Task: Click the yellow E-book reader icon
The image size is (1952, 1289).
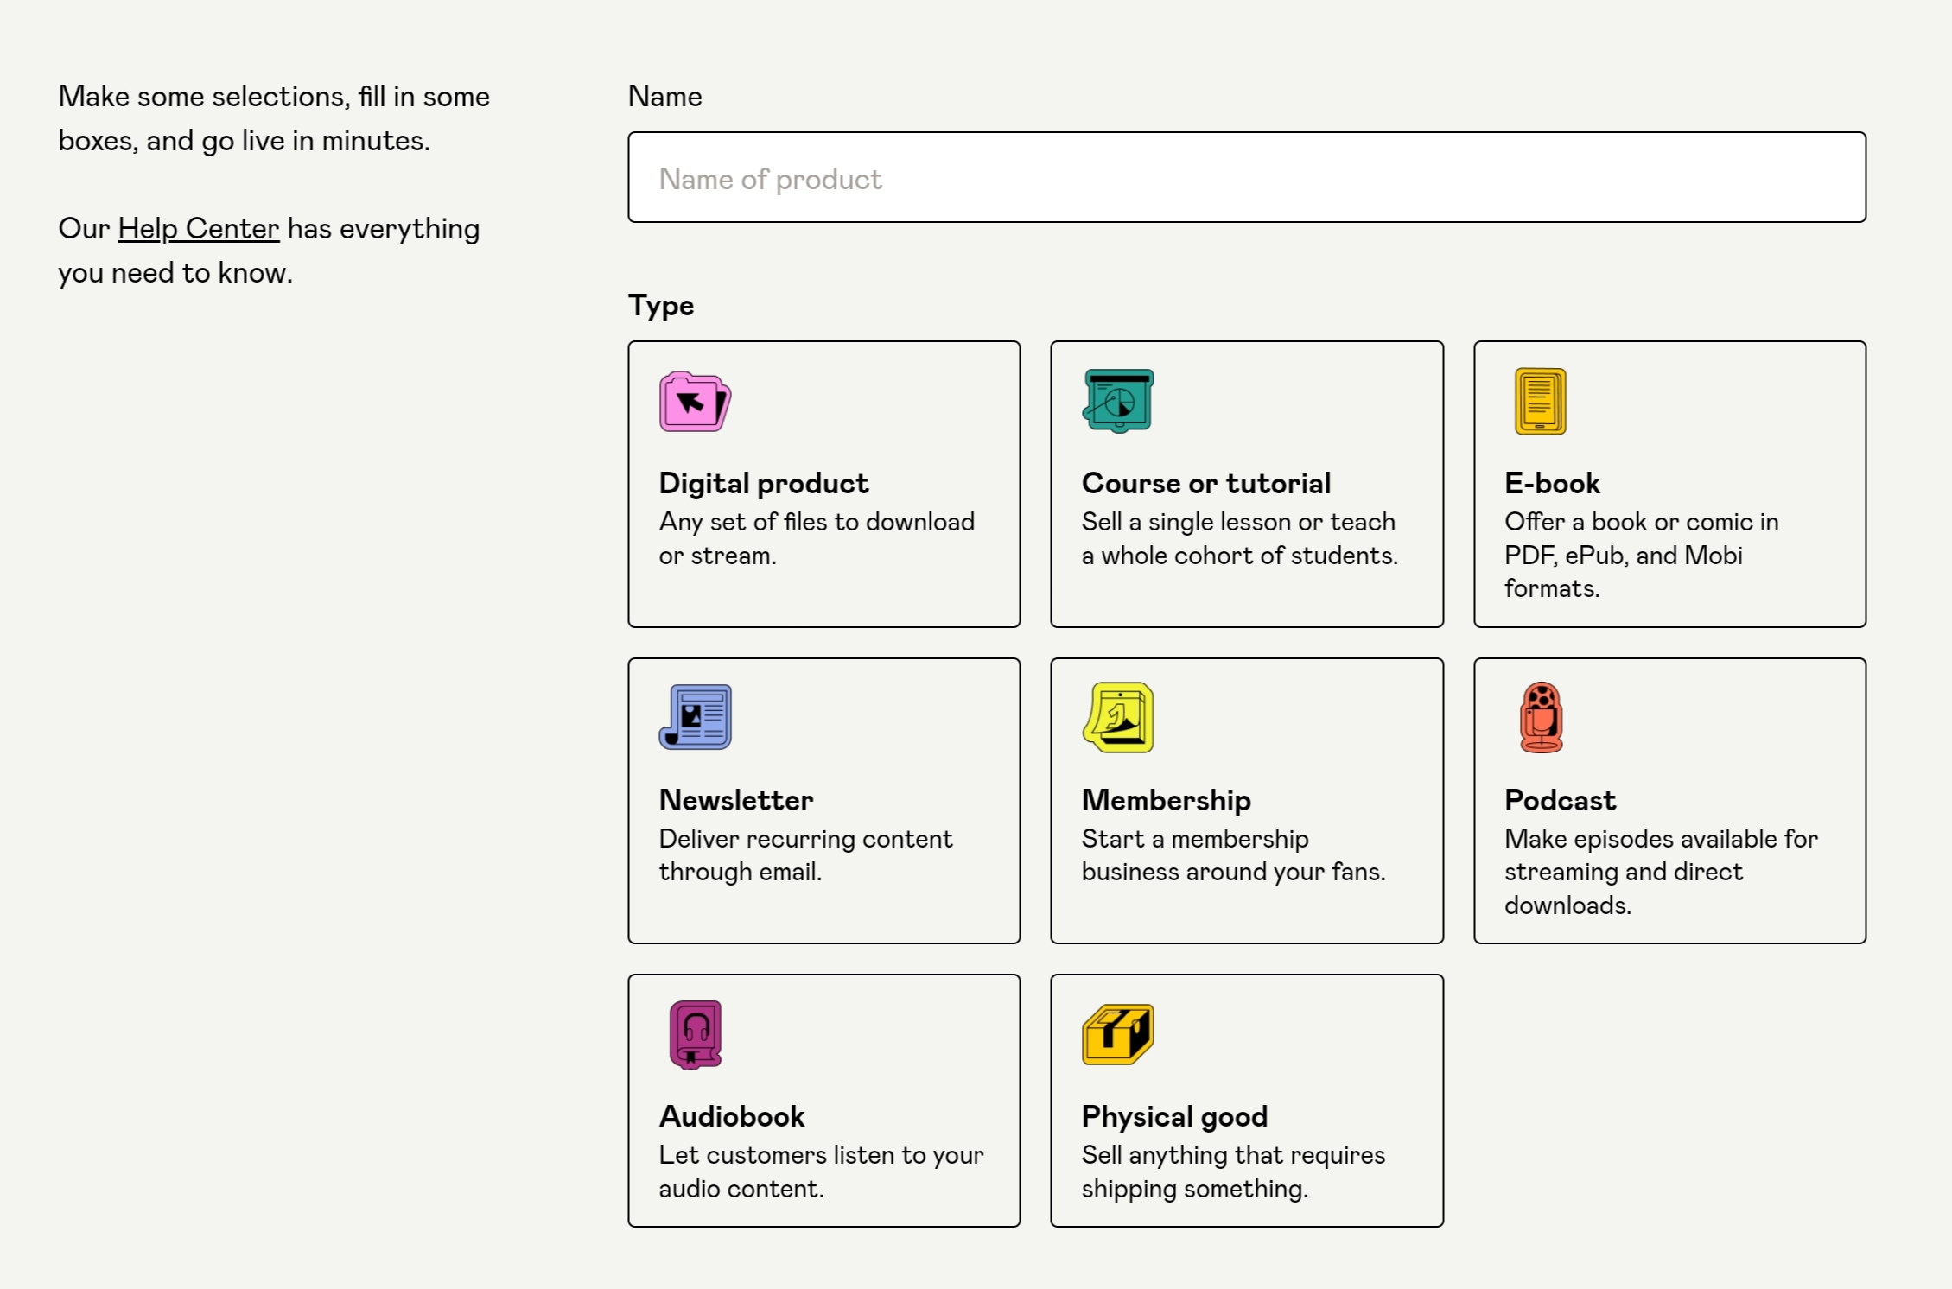Action: tap(1540, 402)
